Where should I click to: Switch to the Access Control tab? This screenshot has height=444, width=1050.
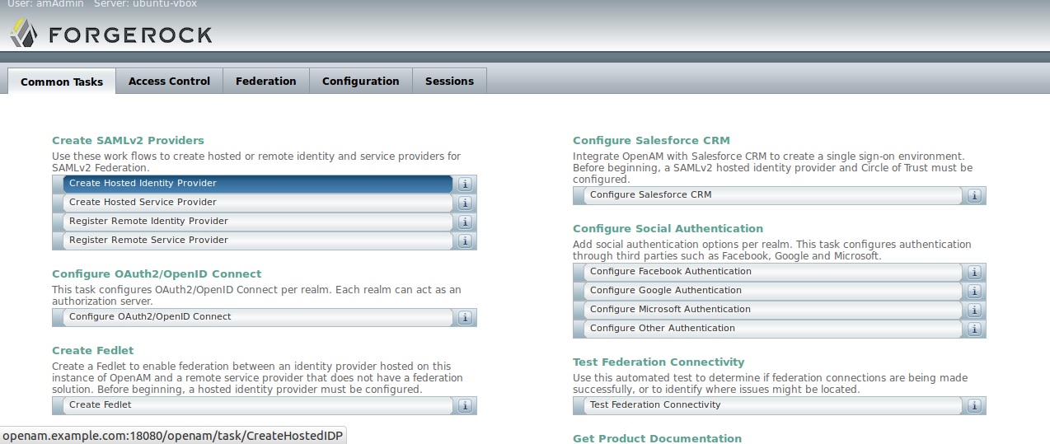coord(170,81)
